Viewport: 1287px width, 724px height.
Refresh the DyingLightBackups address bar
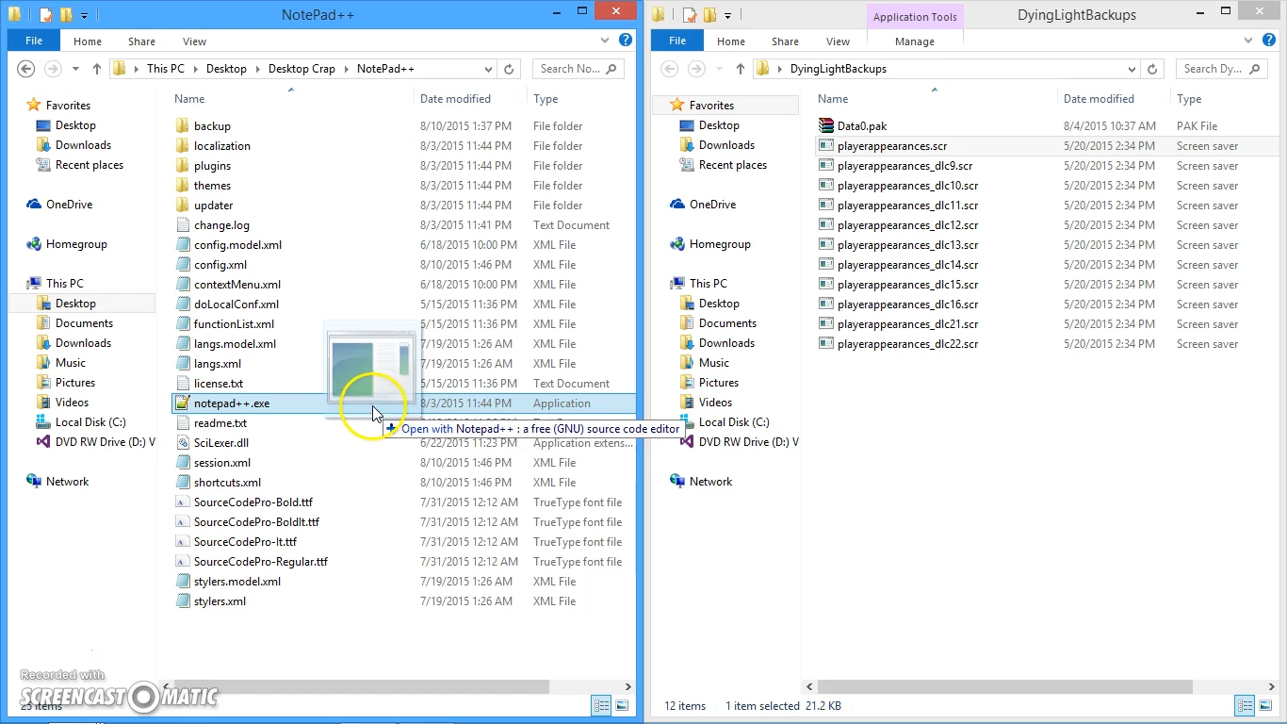[1153, 69]
